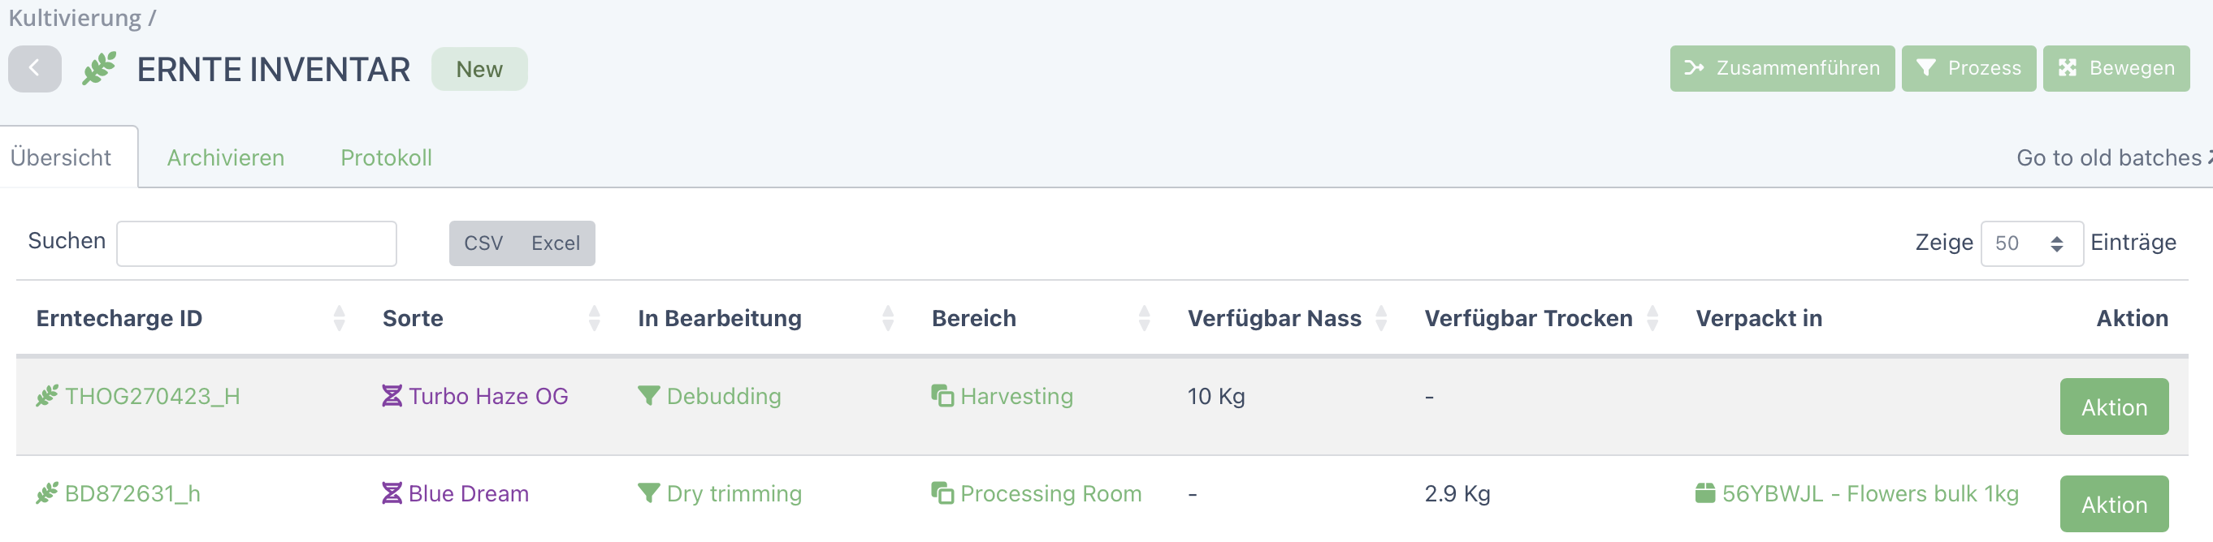The image size is (2213, 542).
Task: Click the Zusammenführen button
Action: pos(1782,69)
